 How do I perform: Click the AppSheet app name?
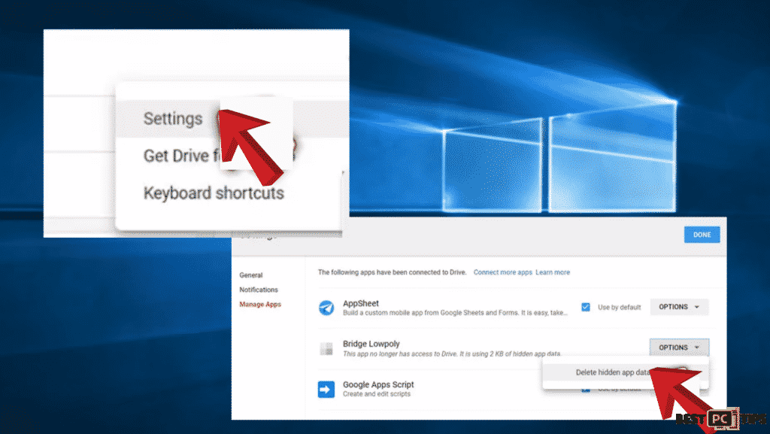(x=361, y=303)
